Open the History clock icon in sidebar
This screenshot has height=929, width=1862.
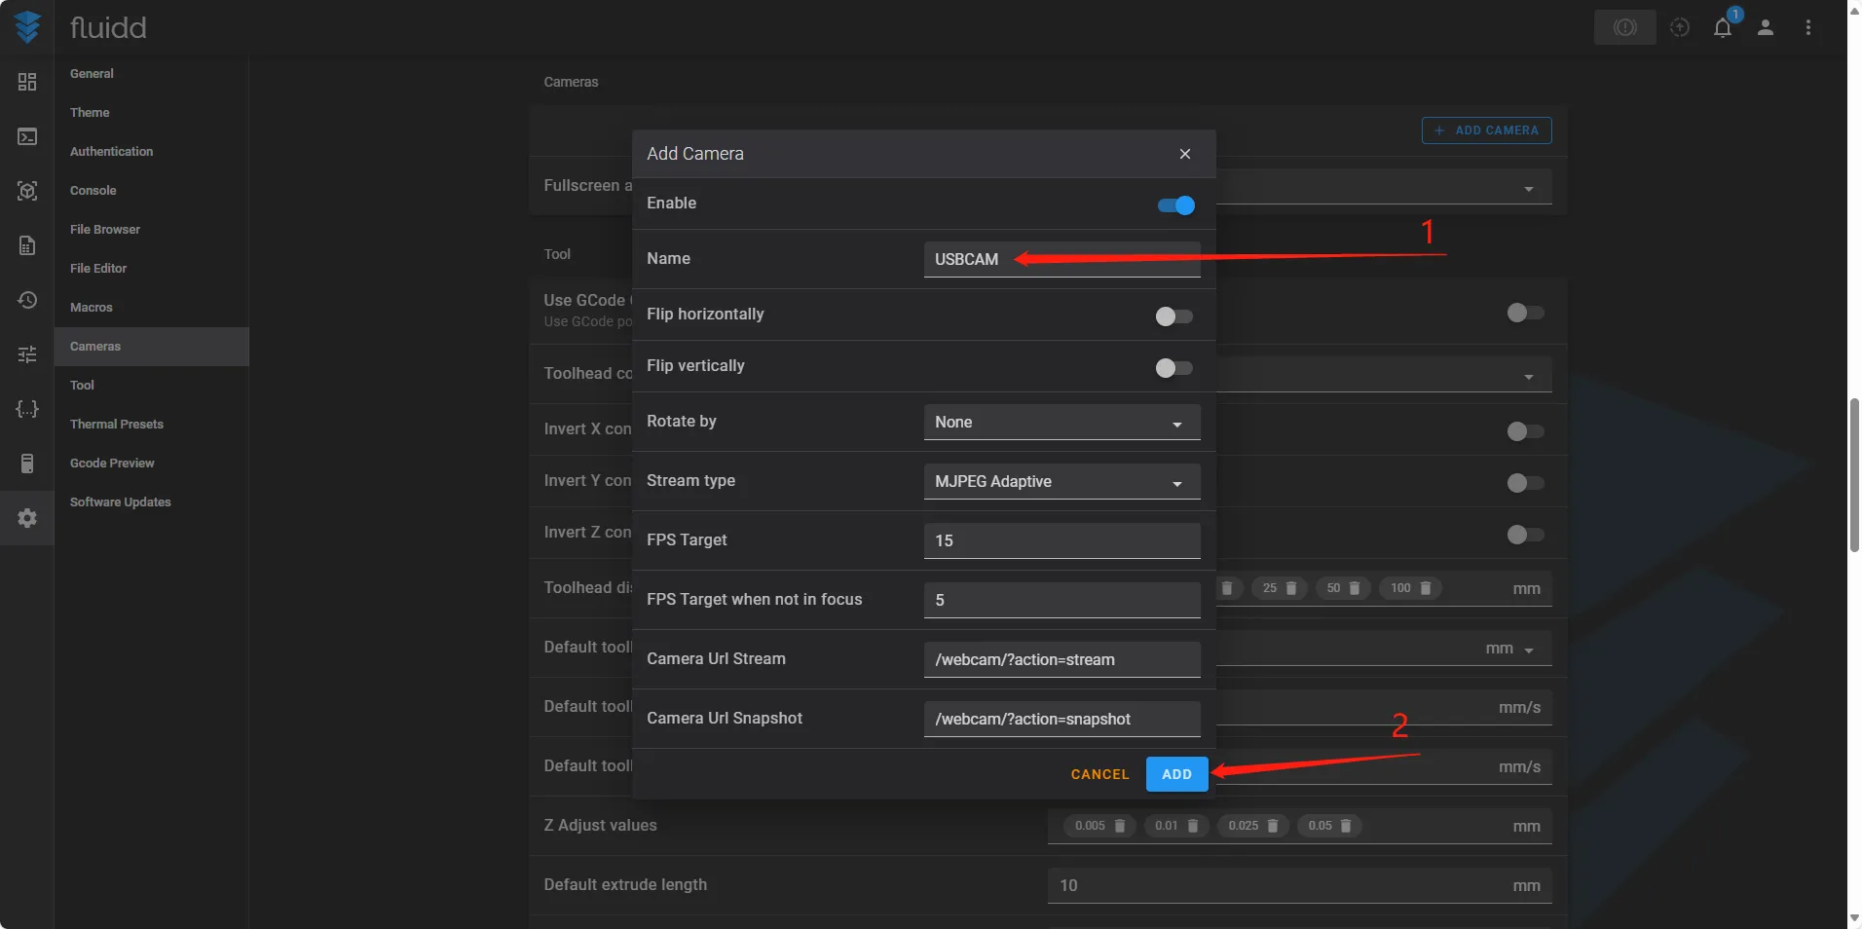point(27,300)
